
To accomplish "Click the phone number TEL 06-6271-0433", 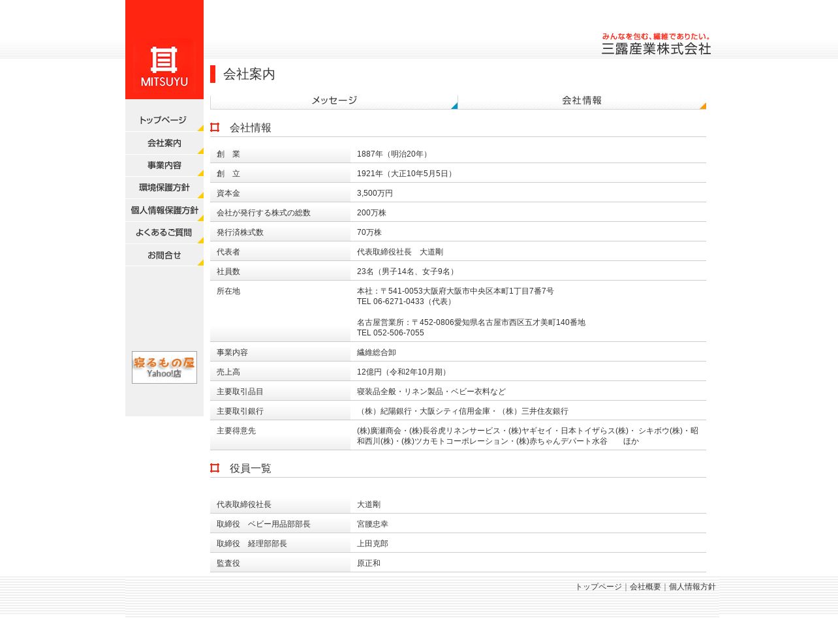I will (406, 301).
